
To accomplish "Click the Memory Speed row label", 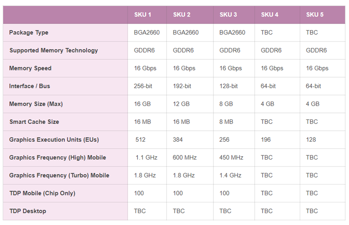I will (30, 68).
